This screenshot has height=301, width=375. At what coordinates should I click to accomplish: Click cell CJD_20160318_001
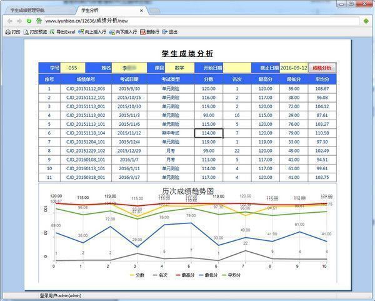86,178
